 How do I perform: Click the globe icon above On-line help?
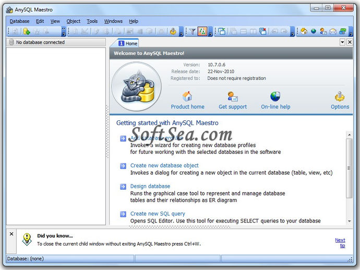click(x=275, y=96)
